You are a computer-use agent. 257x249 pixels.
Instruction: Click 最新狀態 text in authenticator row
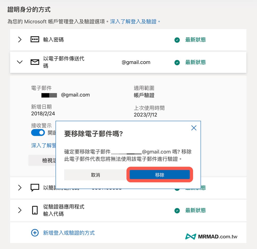coord(195,210)
